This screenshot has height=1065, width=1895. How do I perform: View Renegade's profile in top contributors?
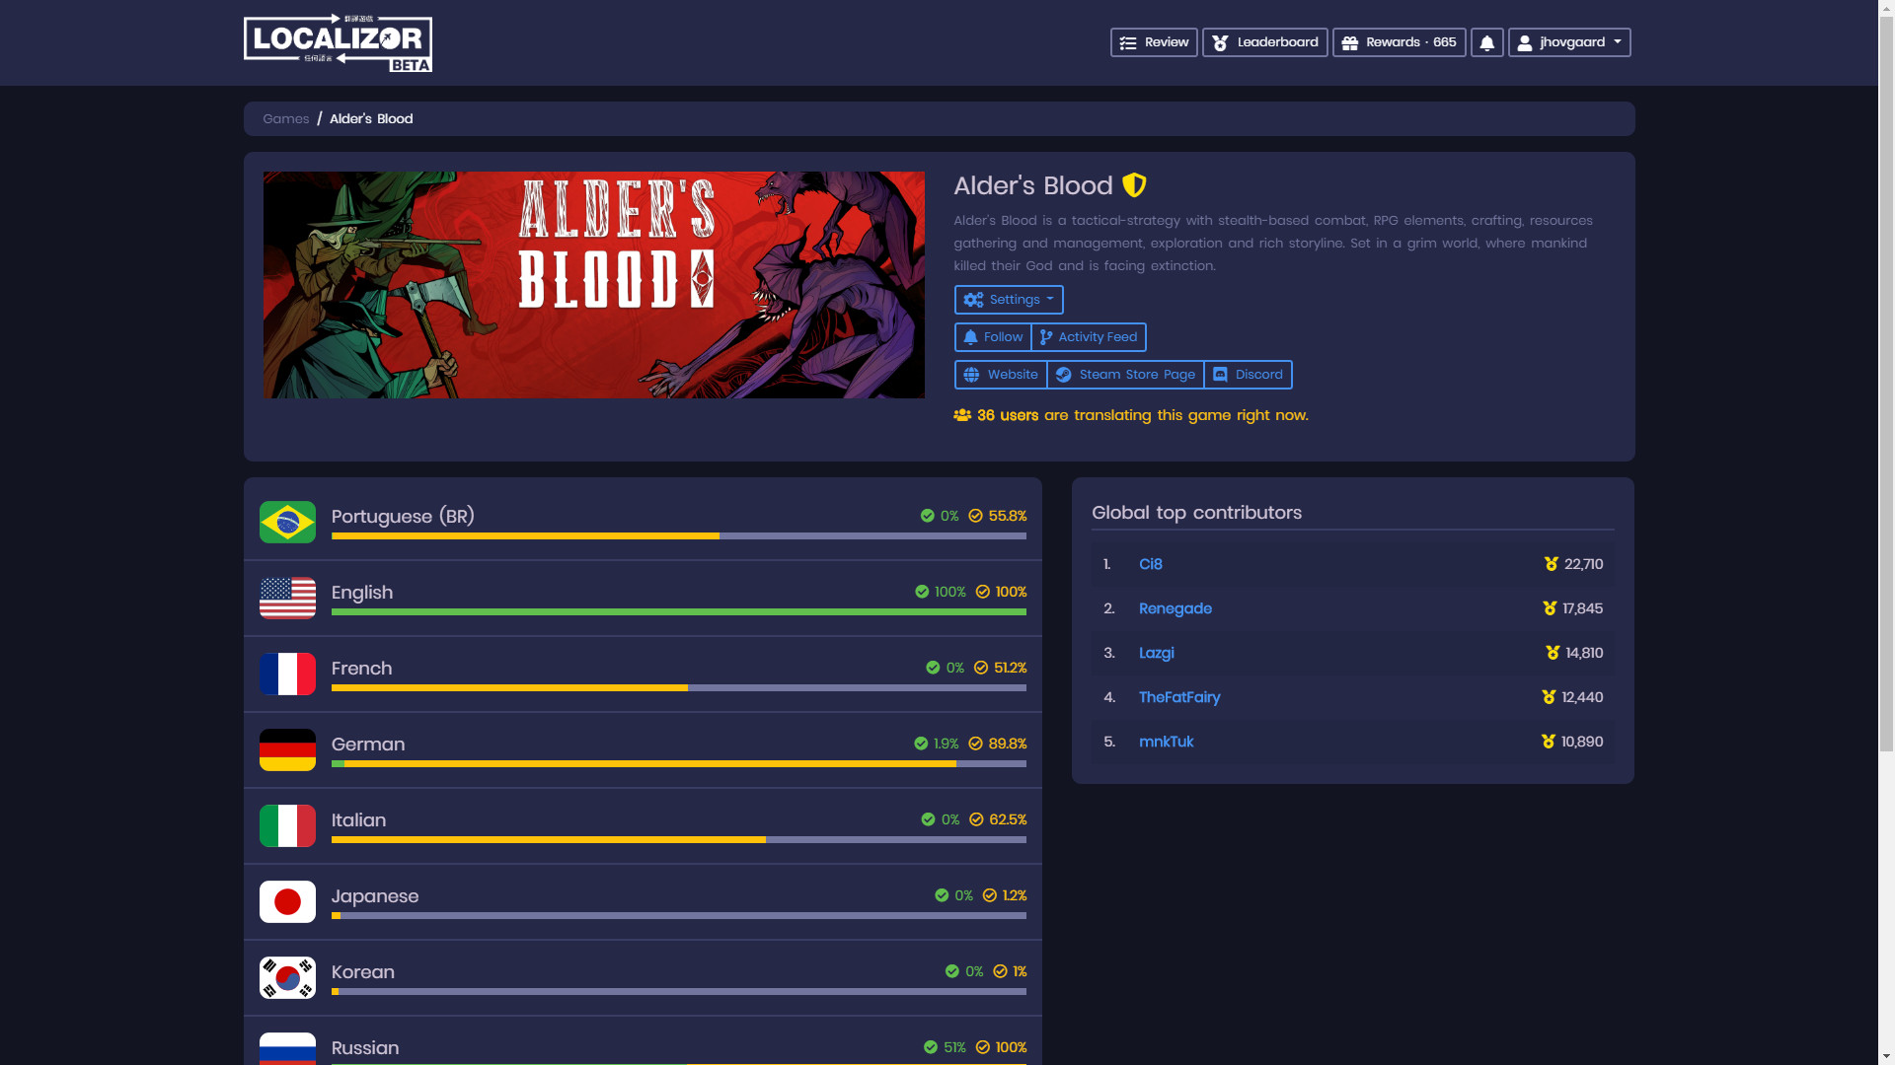pyautogui.click(x=1175, y=608)
